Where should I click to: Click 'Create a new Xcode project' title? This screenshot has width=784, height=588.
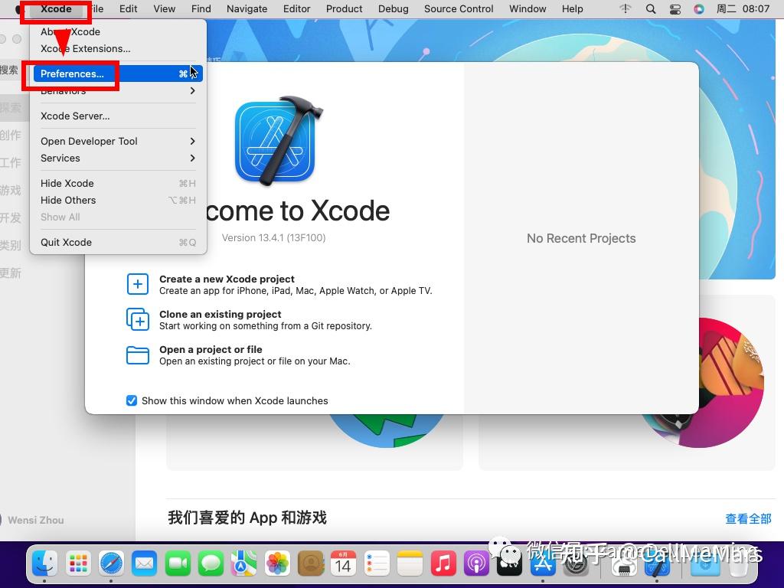click(227, 279)
